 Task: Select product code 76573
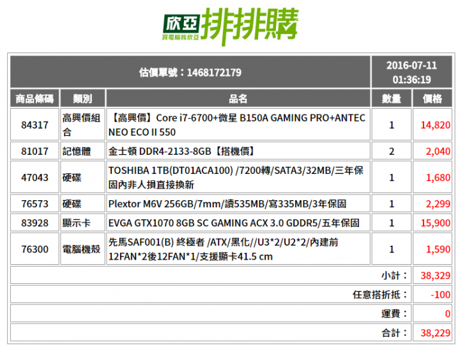click(x=34, y=204)
